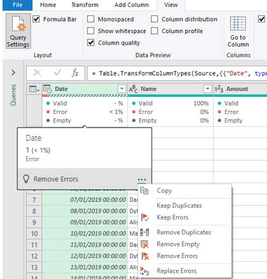Click Name column ABC text type icon
The image size is (267, 279).
(x=133, y=89)
